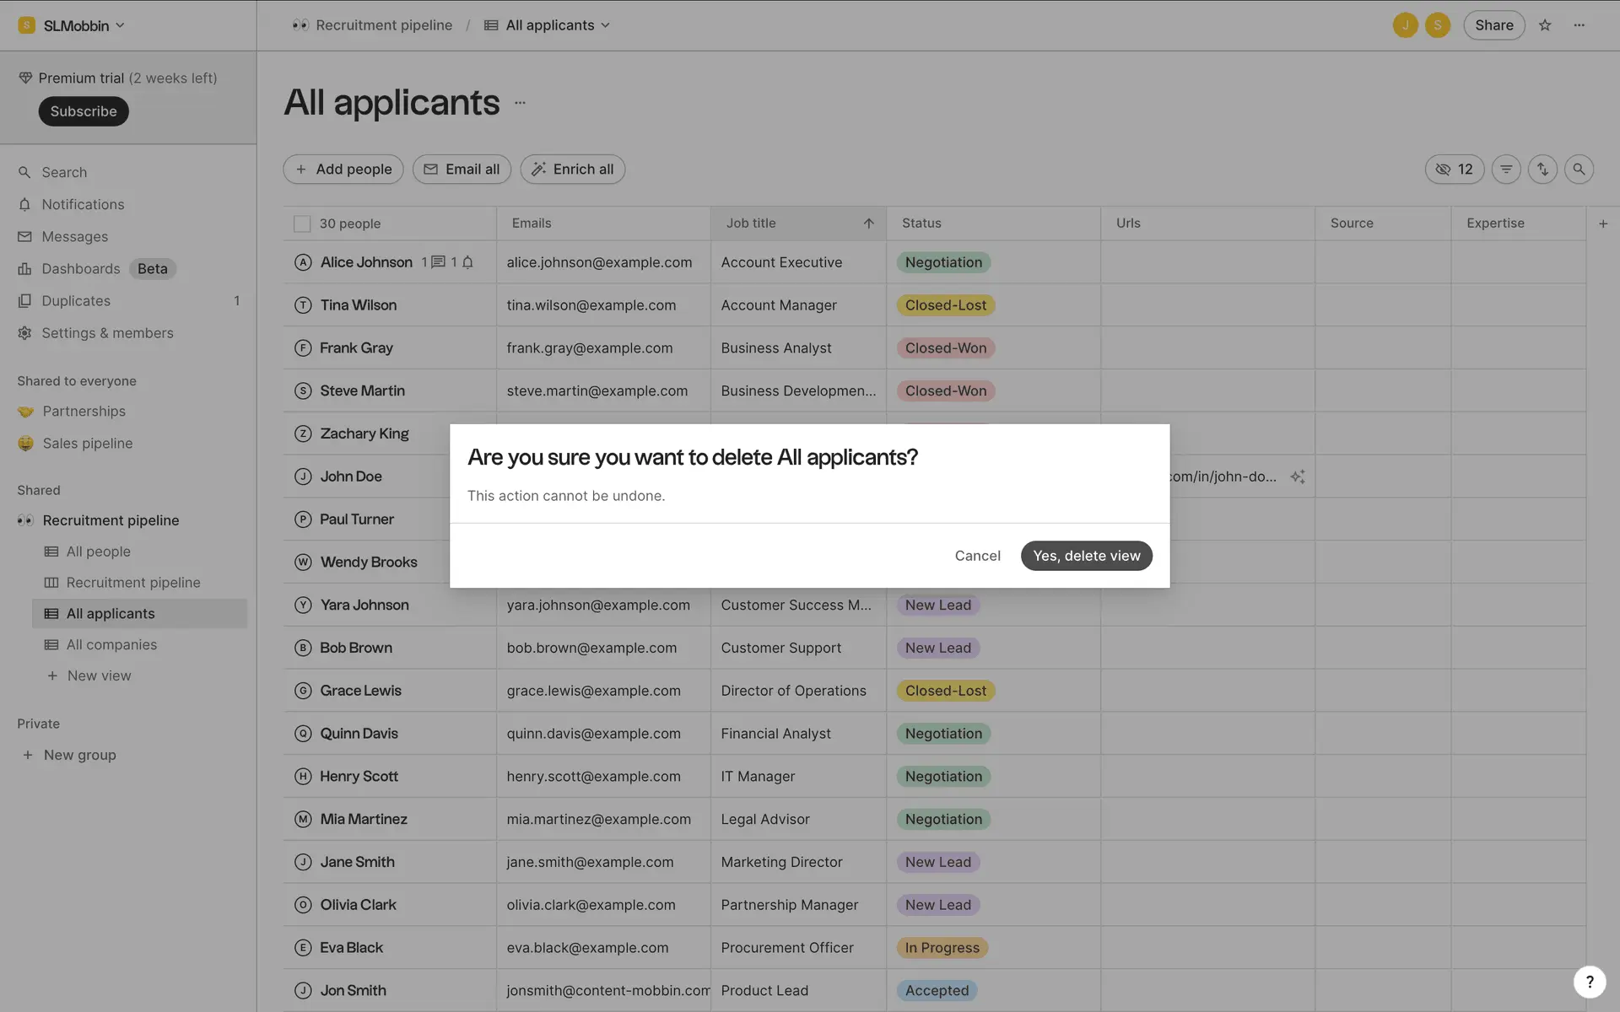
Task: Click the bell icon beside Alice Johnson
Action: point(467,262)
